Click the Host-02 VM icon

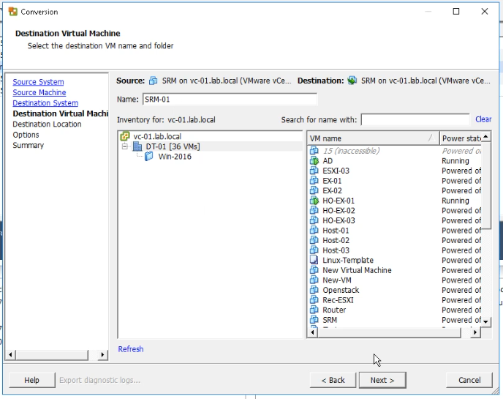pos(314,240)
